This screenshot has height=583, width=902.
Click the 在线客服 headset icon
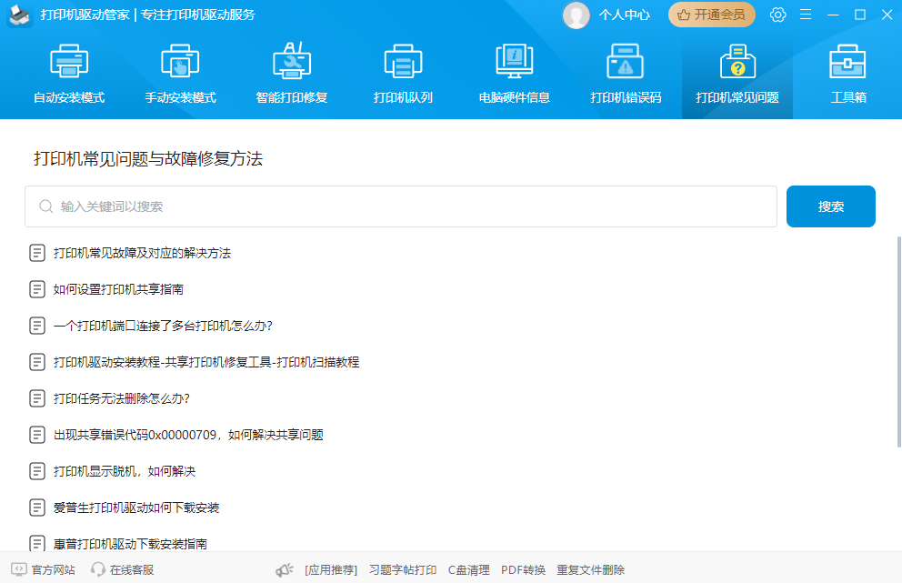(x=97, y=569)
